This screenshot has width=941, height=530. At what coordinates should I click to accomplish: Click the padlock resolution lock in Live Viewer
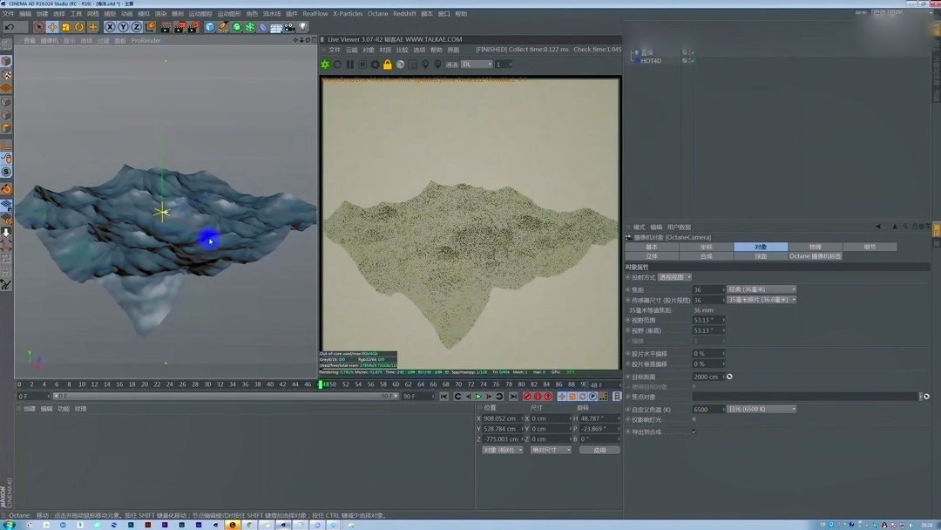pyautogui.click(x=387, y=64)
